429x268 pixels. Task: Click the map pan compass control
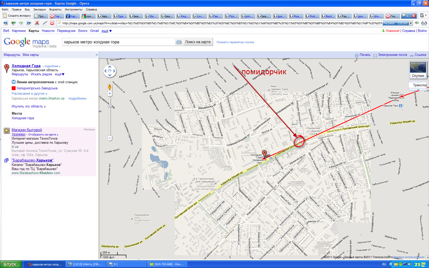(x=110, y=71)
